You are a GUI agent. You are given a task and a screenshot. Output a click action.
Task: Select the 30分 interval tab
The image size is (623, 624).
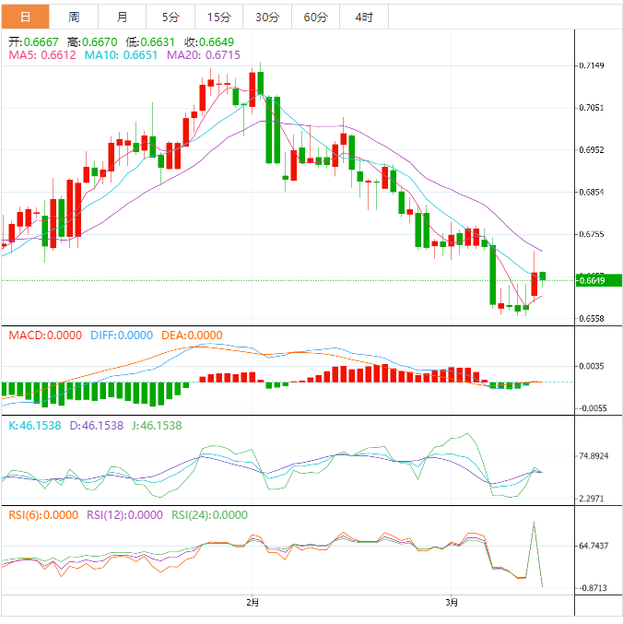coord(267,17)
